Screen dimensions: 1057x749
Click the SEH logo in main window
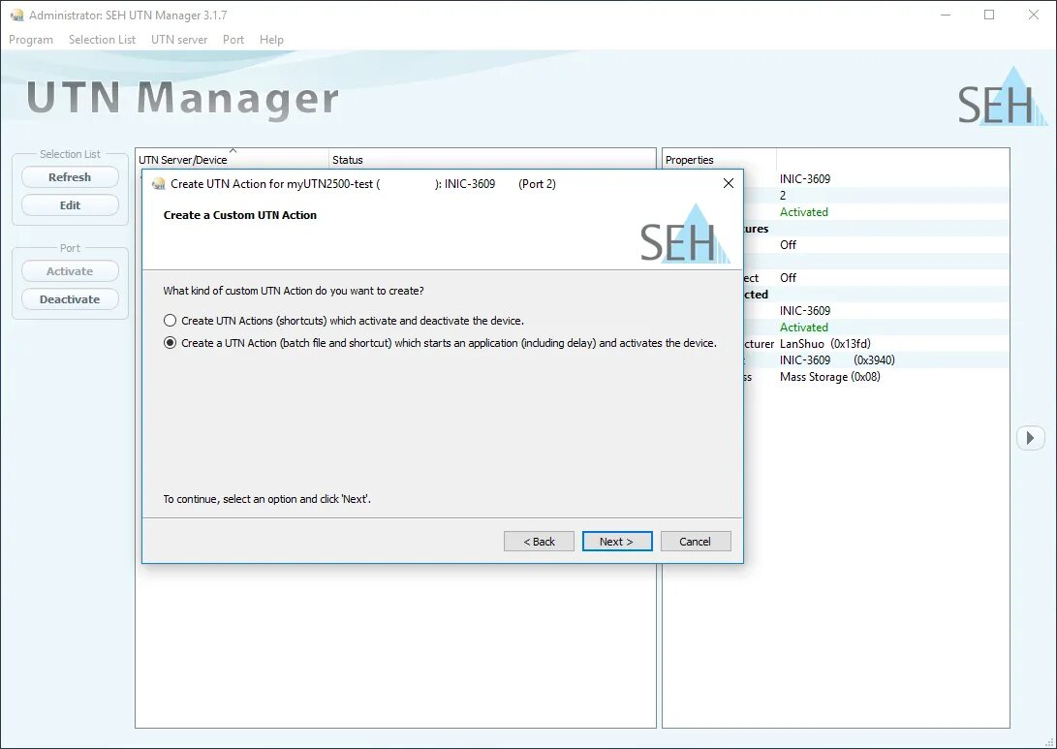1003,97
